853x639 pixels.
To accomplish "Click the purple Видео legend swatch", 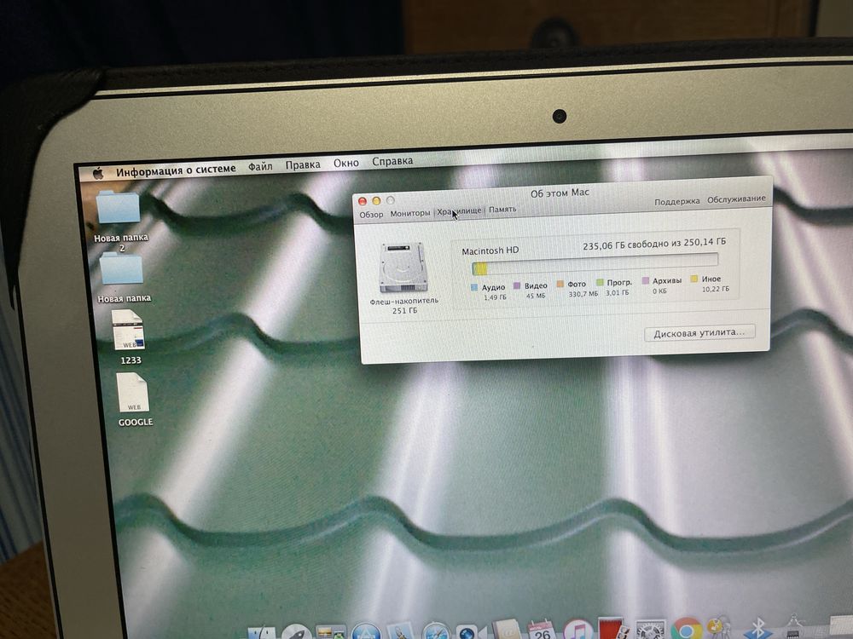I will click(x=517, y=285).
